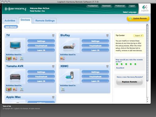Open computer activity icon under TV

click(x=22, y=58)
